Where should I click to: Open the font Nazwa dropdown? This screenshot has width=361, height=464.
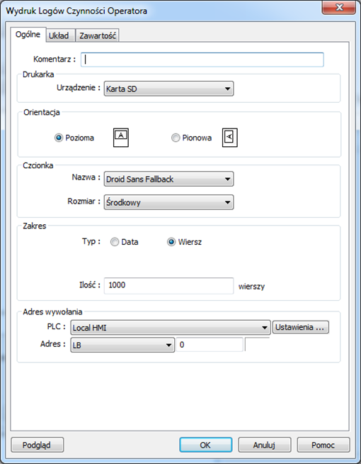[x=168, y=179]
